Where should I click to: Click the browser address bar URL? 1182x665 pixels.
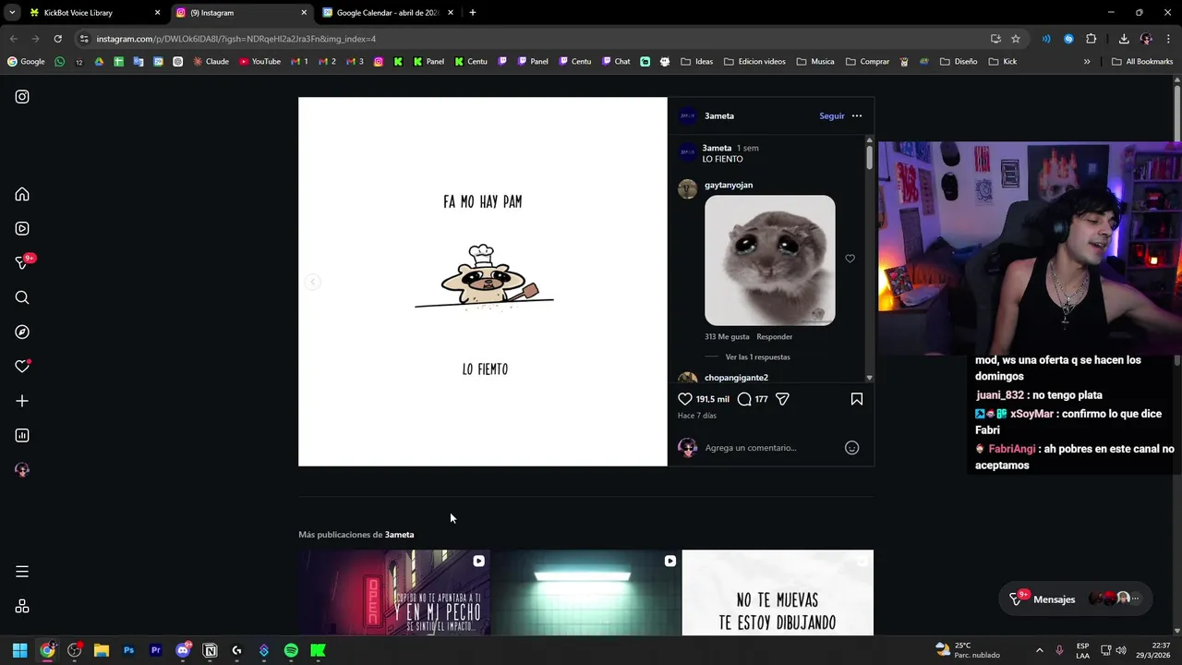235,39
